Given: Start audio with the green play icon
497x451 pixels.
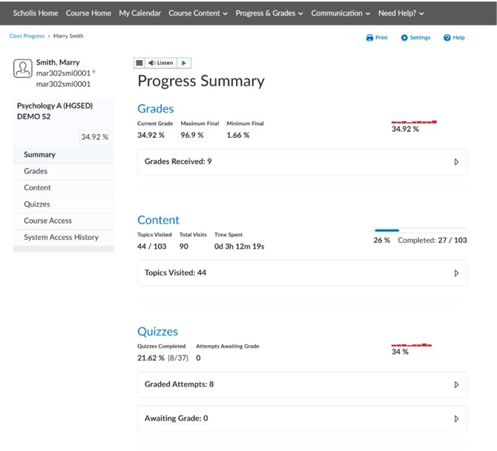Looking at the screenshot, I should pos(184,63).
